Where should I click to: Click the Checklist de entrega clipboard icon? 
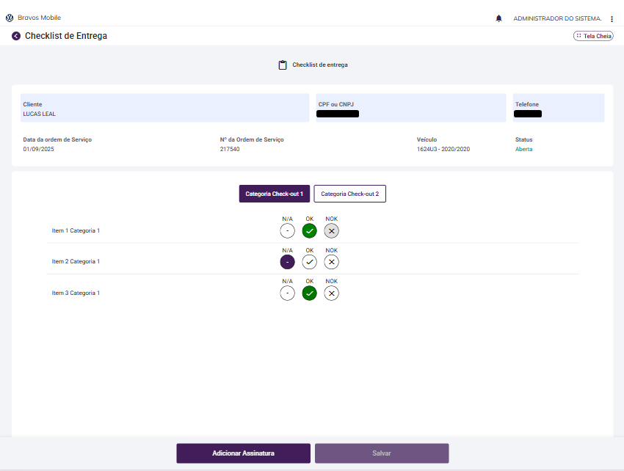[283, 65]
